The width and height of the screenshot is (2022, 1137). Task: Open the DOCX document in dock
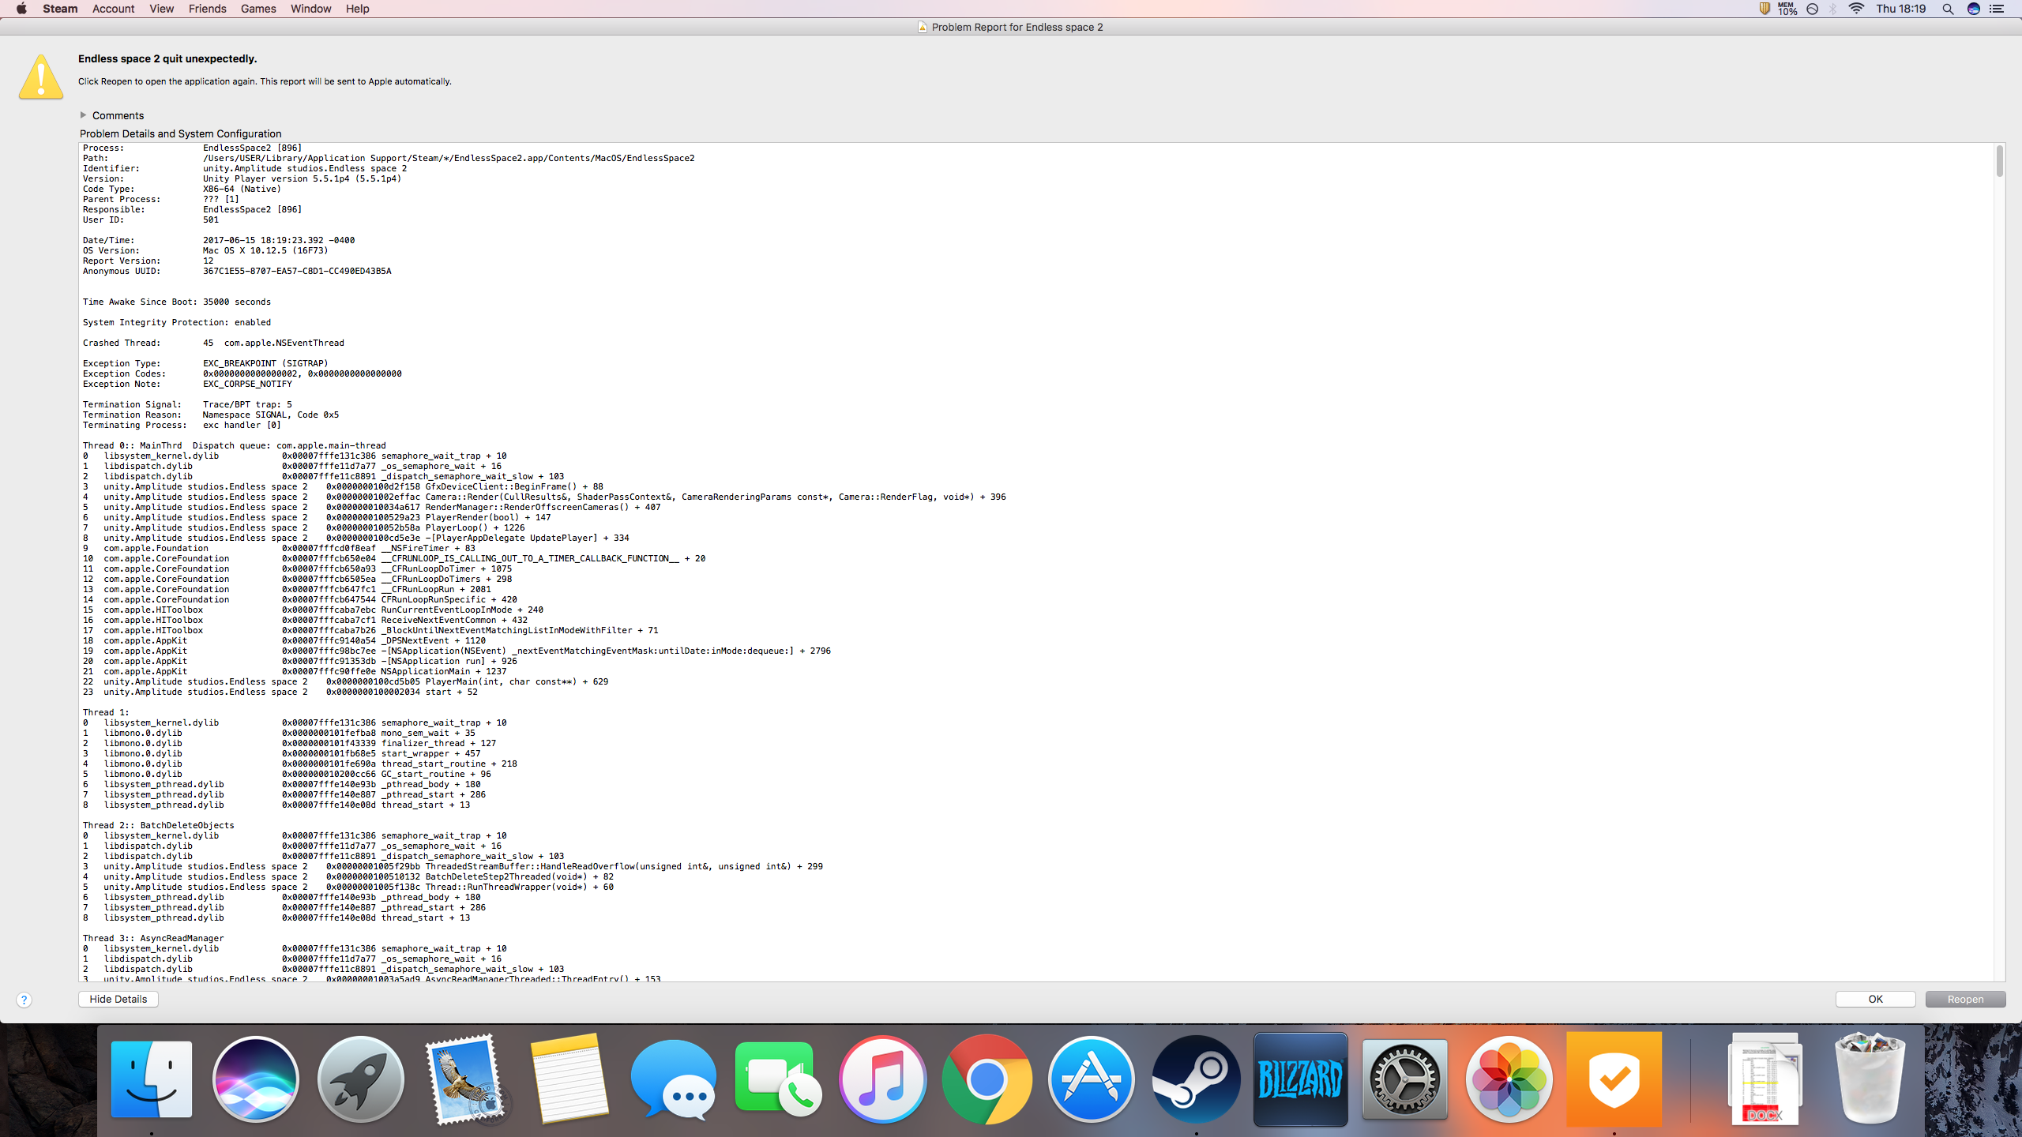(x=1765, y=1079)
